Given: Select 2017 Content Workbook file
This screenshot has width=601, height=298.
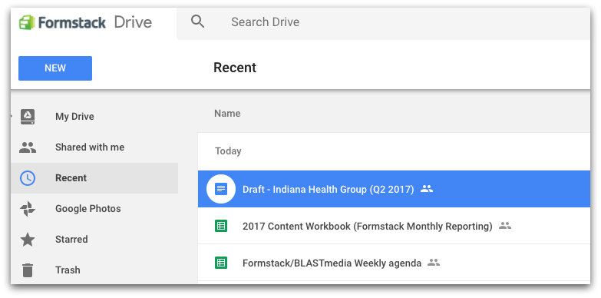Looking at the screenshot, I should point(394,226).
